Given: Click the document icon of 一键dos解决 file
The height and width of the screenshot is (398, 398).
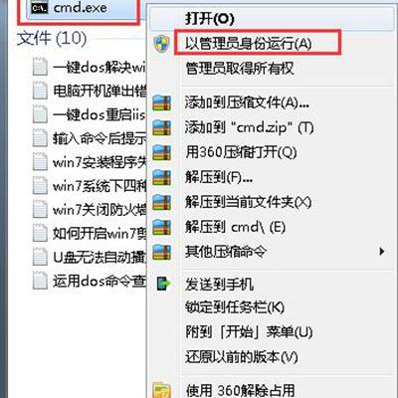Looking at the screenshot, I should pyautogui.click(x=40, y=67).
